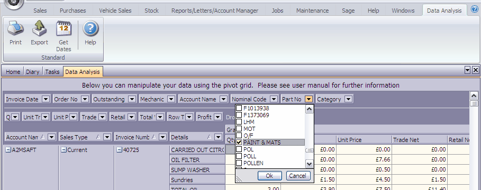Tick the O/F checkbox
Screen dimensions: 481x190
tap(239, 136)
